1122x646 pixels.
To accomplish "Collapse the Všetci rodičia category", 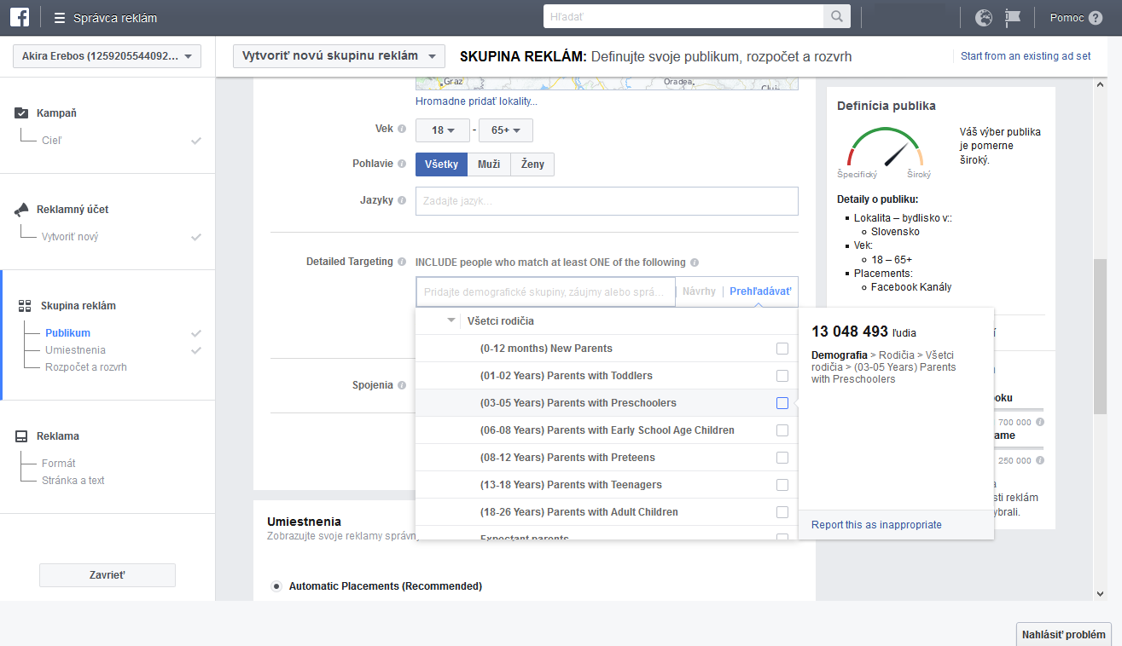I will tap(451, 321).
